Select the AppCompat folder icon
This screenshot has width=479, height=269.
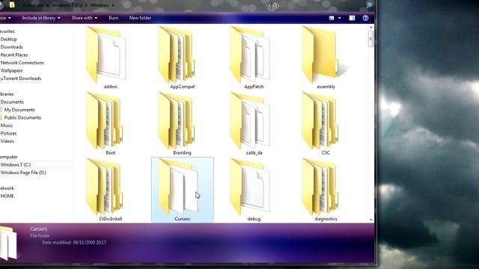177,55
